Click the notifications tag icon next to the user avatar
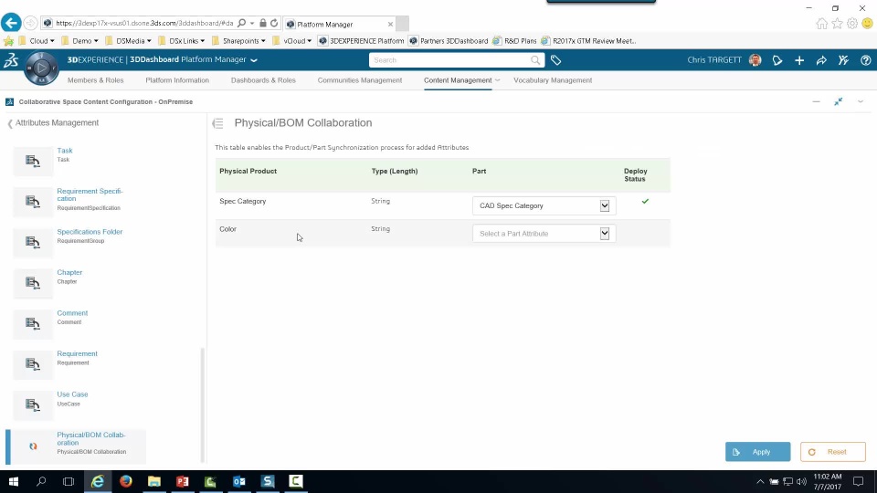The image size is (877, 493). [777, 60]
